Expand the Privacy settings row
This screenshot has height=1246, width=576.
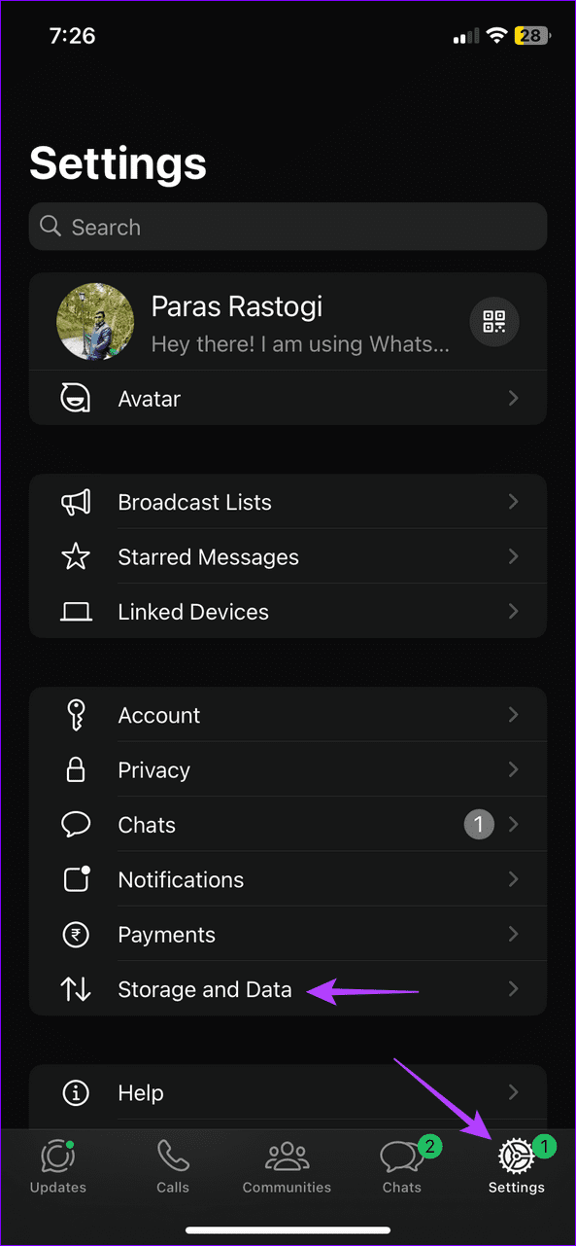point(288,769)
